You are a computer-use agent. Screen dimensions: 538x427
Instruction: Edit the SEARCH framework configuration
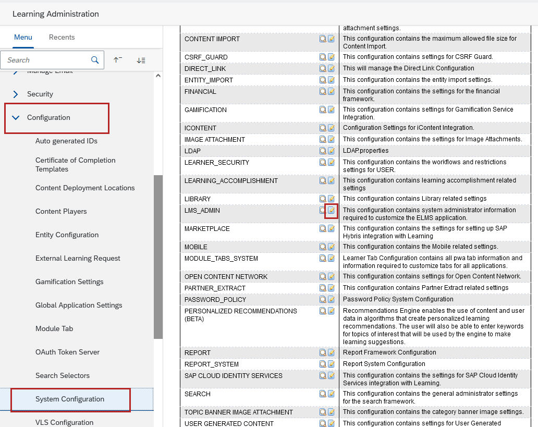tap(332, 394)
